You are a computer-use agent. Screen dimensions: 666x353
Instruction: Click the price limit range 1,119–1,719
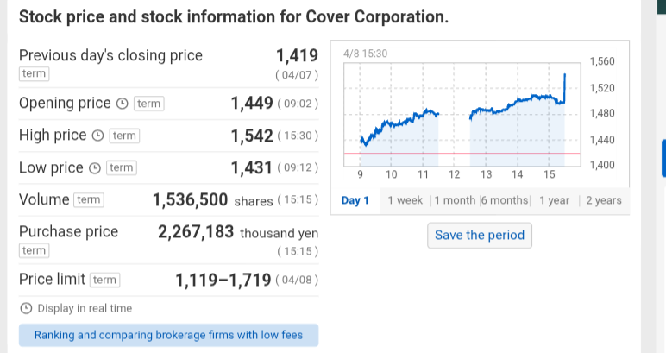(x=223, y=280)
